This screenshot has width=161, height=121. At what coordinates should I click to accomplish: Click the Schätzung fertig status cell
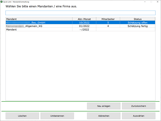pos(137,26)
